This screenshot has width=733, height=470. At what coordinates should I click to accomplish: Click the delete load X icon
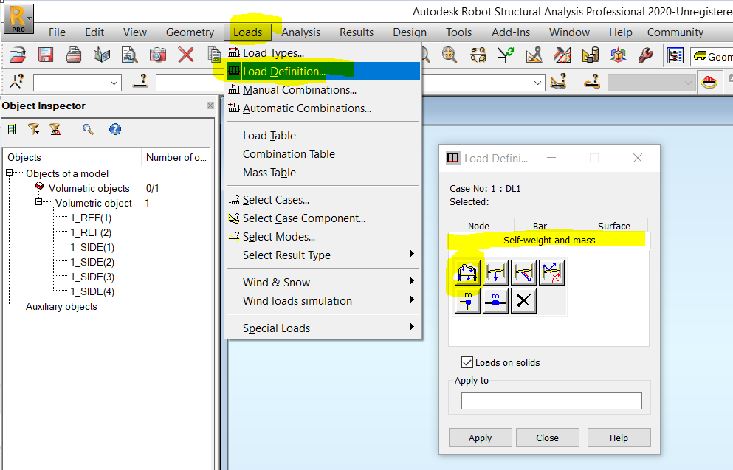523,300
